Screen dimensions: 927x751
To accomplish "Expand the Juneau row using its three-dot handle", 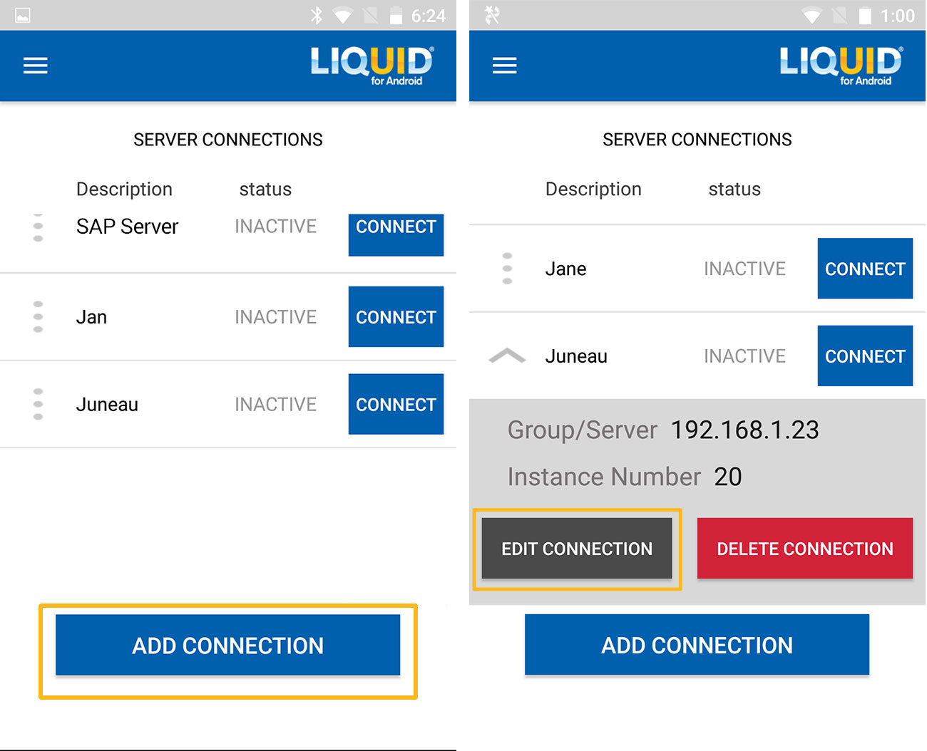I will [39, 404].
